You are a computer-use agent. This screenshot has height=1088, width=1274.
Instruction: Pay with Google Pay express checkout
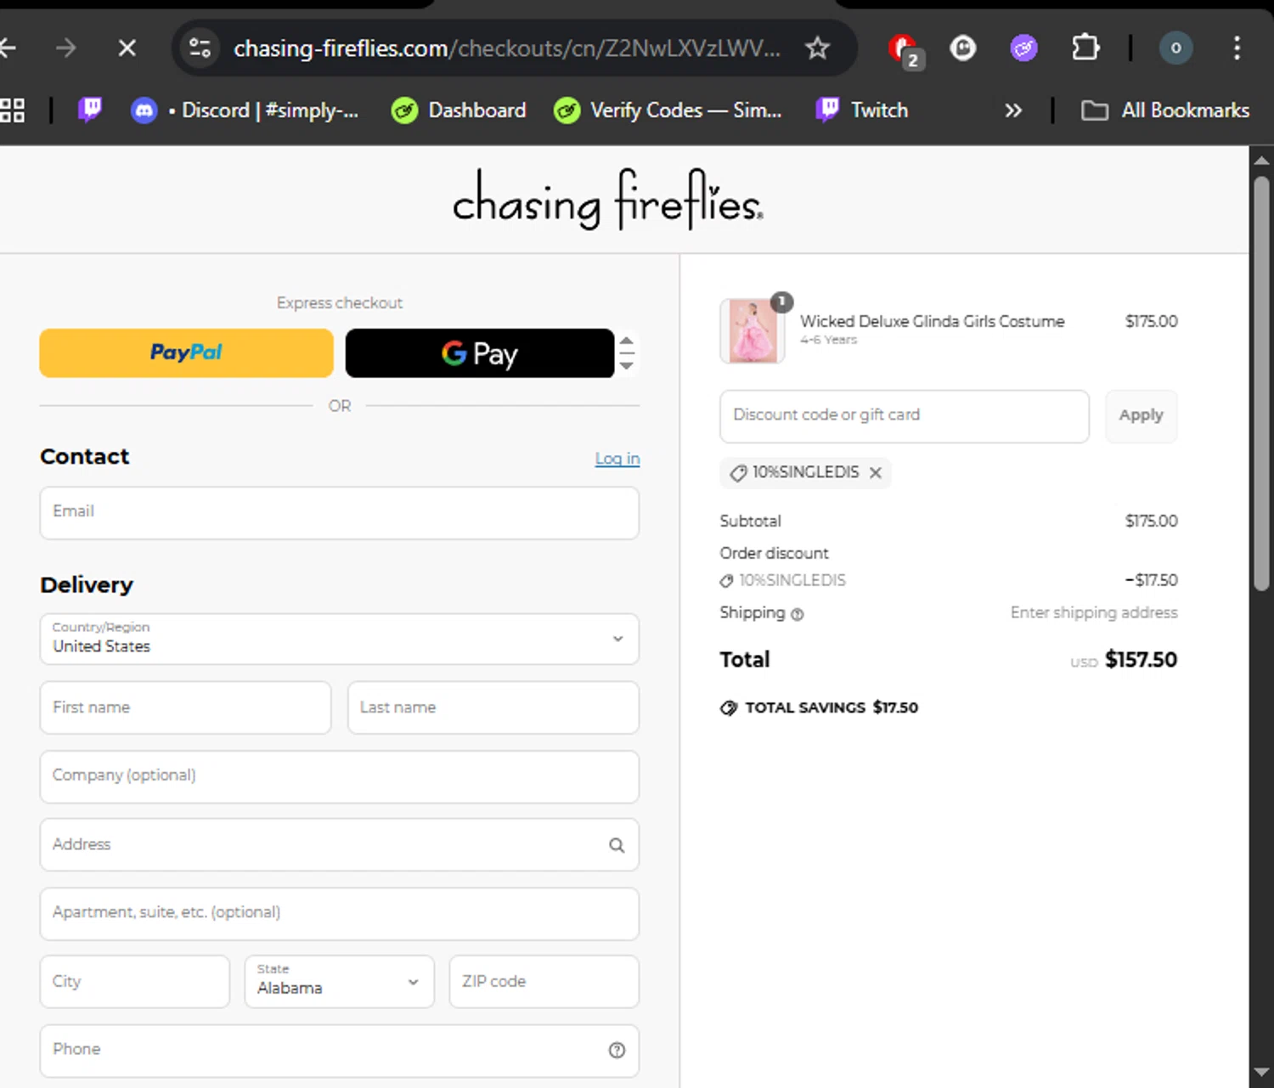(479, 352)
